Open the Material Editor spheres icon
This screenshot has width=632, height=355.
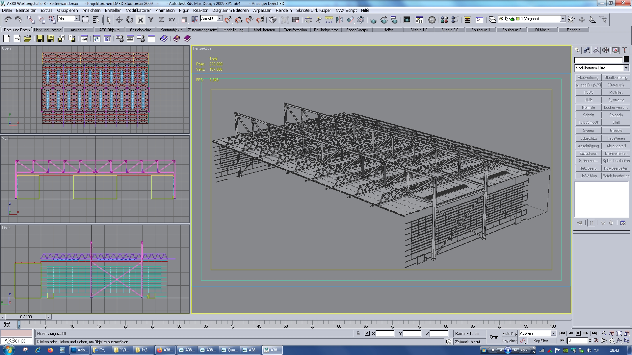(x=444, y=20)
